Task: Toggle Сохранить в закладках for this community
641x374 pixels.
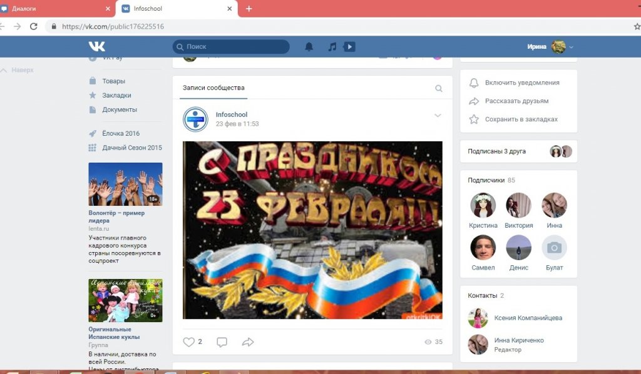Action: (521, 119)
